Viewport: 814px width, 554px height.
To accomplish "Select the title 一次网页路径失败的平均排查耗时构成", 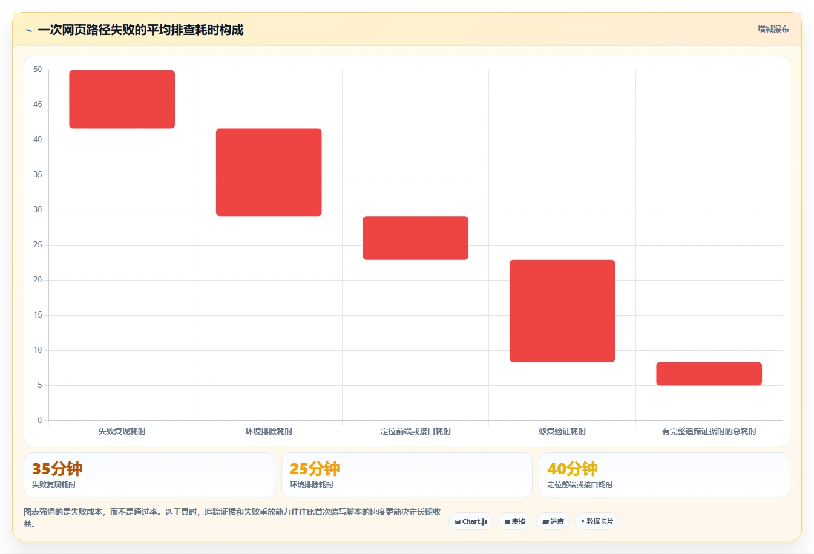I will click(x=140, y=30).
